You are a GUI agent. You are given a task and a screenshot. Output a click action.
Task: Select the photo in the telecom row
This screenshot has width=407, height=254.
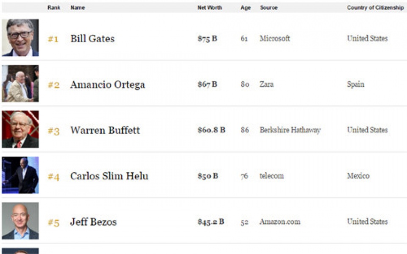click(20, 175)
